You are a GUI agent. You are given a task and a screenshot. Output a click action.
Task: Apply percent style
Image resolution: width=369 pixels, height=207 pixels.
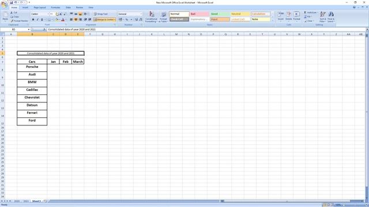(x=127, y=20)
